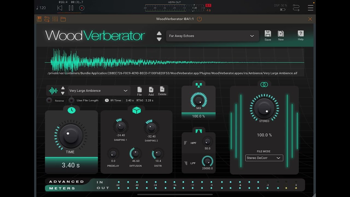Screen dimensions: 350x197
Task: Toggle the Reverse option
Action: [49, 100]
